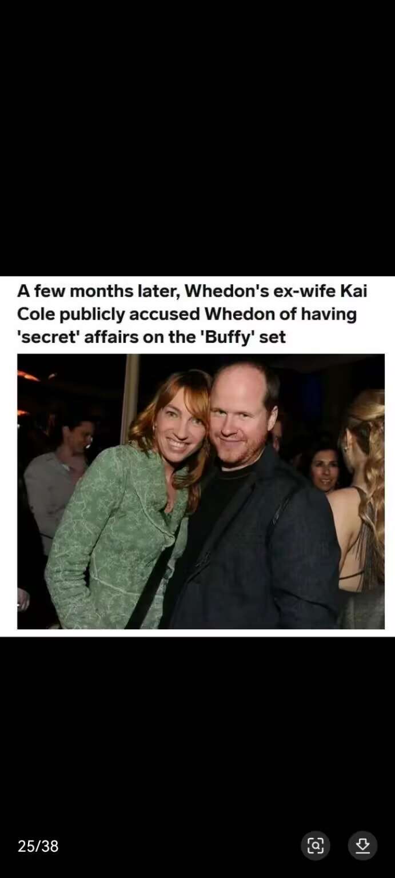Screen dimensions: 395x878
Task: Tap the headline about Whedon's ex-wife
Action: pos(192,314)
